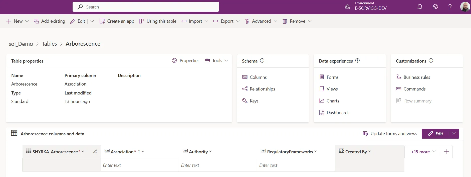Click the Association Enter text cell

(x=140, y=165)
